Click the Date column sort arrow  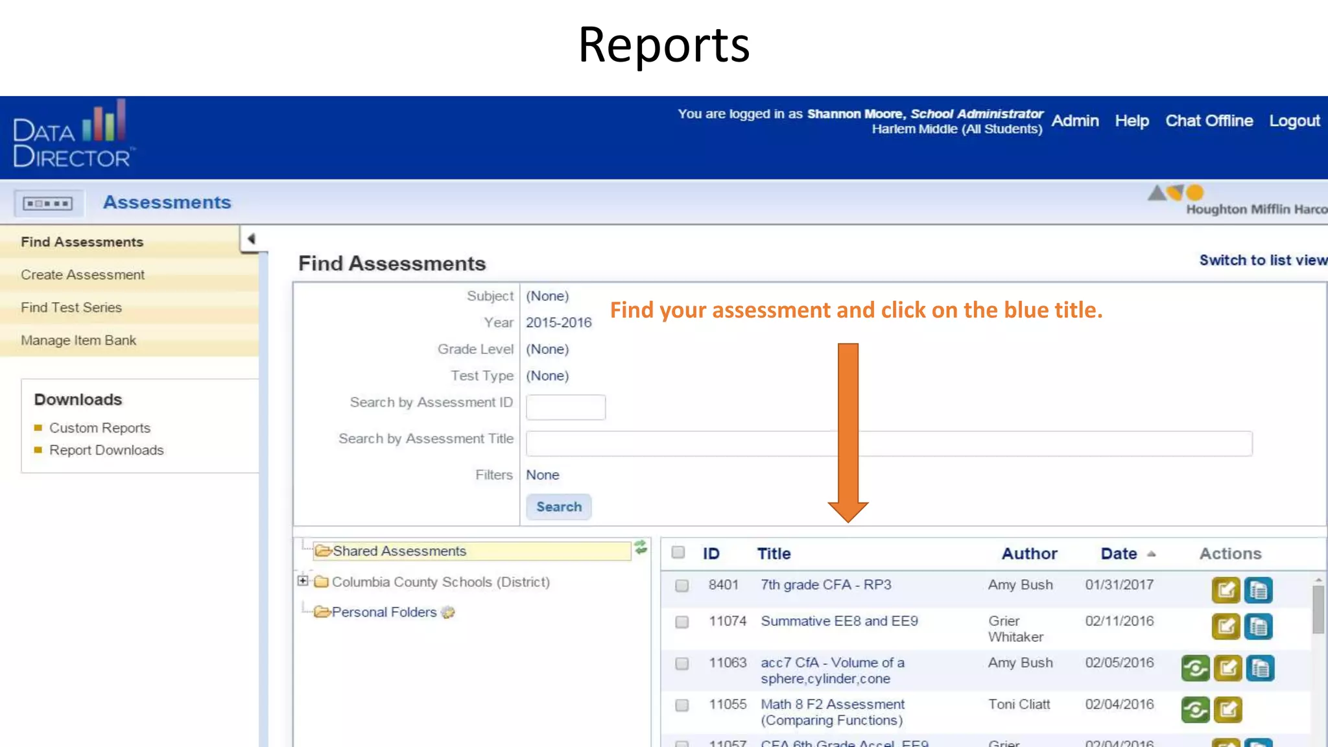[1151, 554]
